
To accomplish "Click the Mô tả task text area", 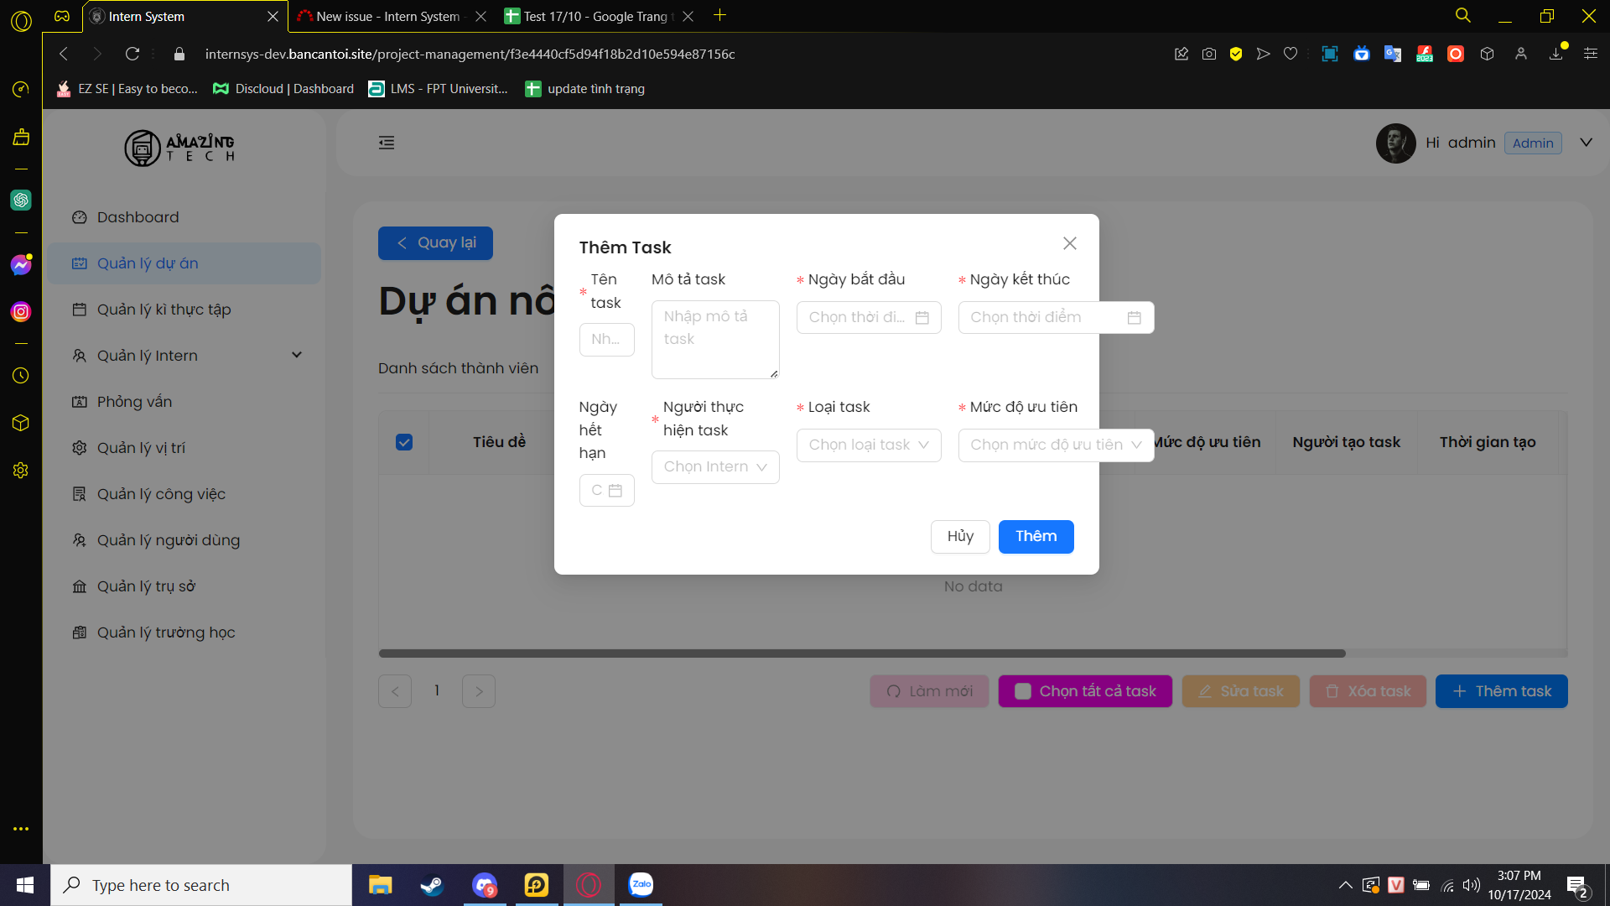I will tap(714, 340).
